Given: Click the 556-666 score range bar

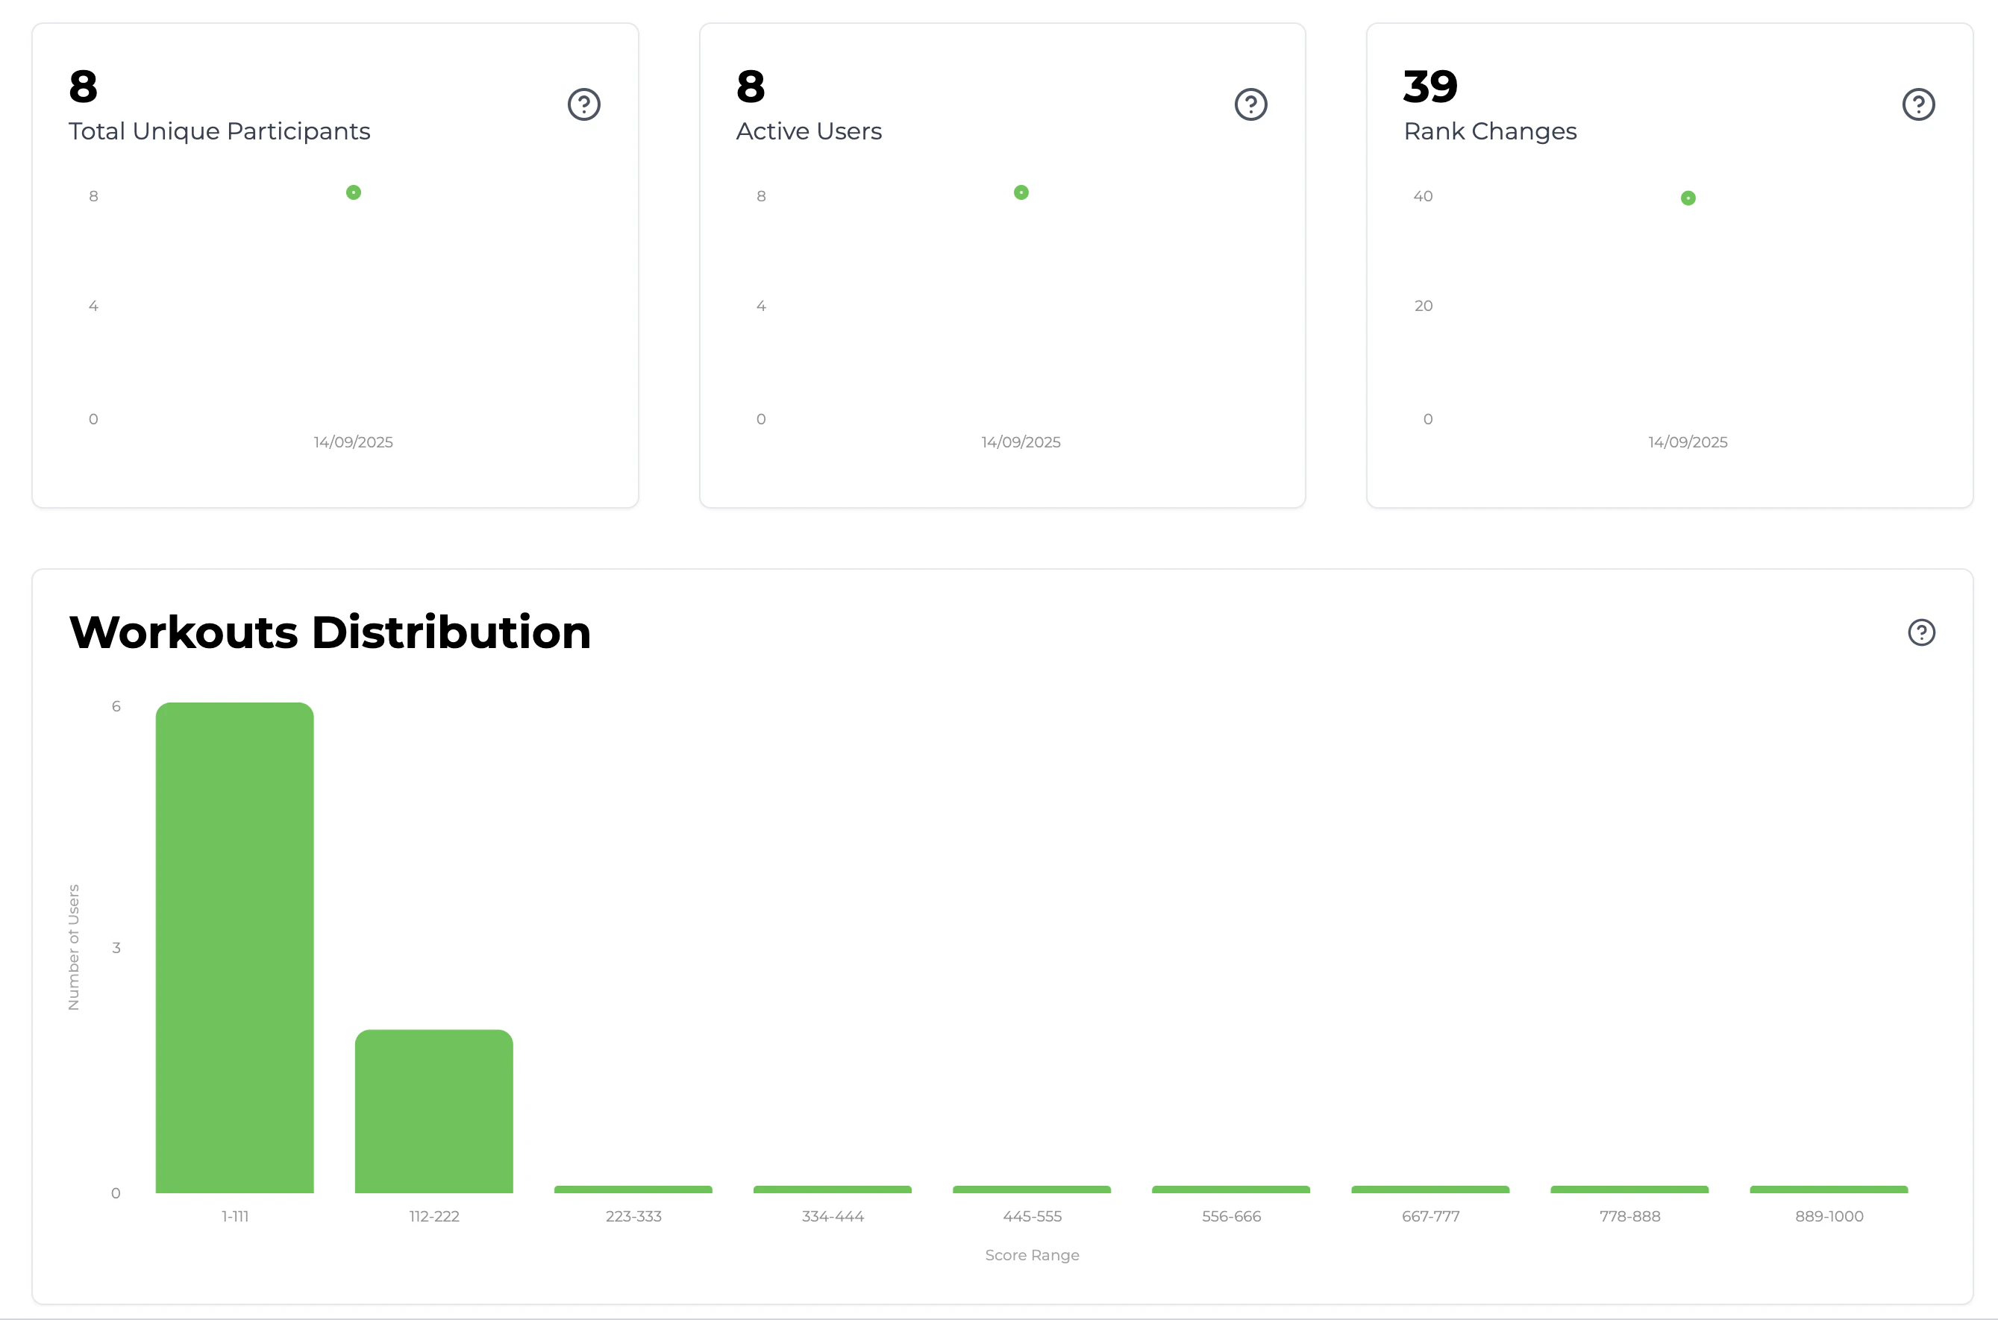Looking at the screenshot, I should coord(1230,1189).
